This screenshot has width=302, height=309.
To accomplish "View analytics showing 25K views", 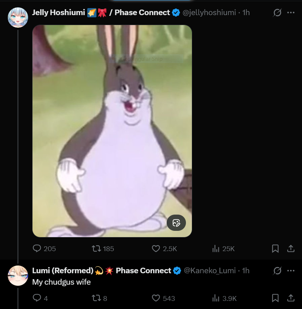I will 223,249.
